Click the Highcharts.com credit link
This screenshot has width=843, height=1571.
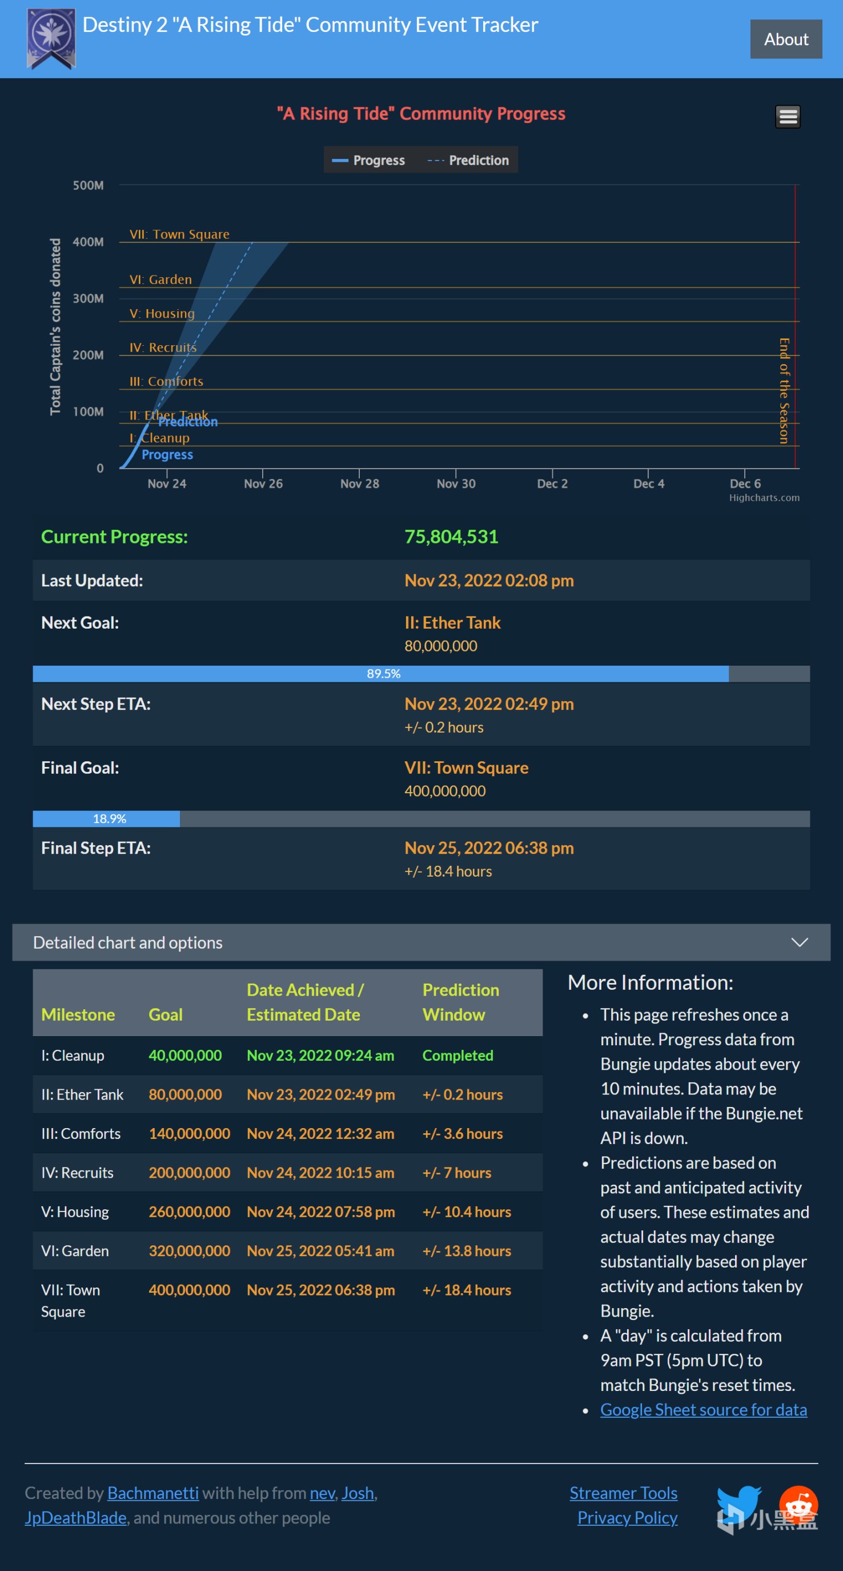coord(764,498)
